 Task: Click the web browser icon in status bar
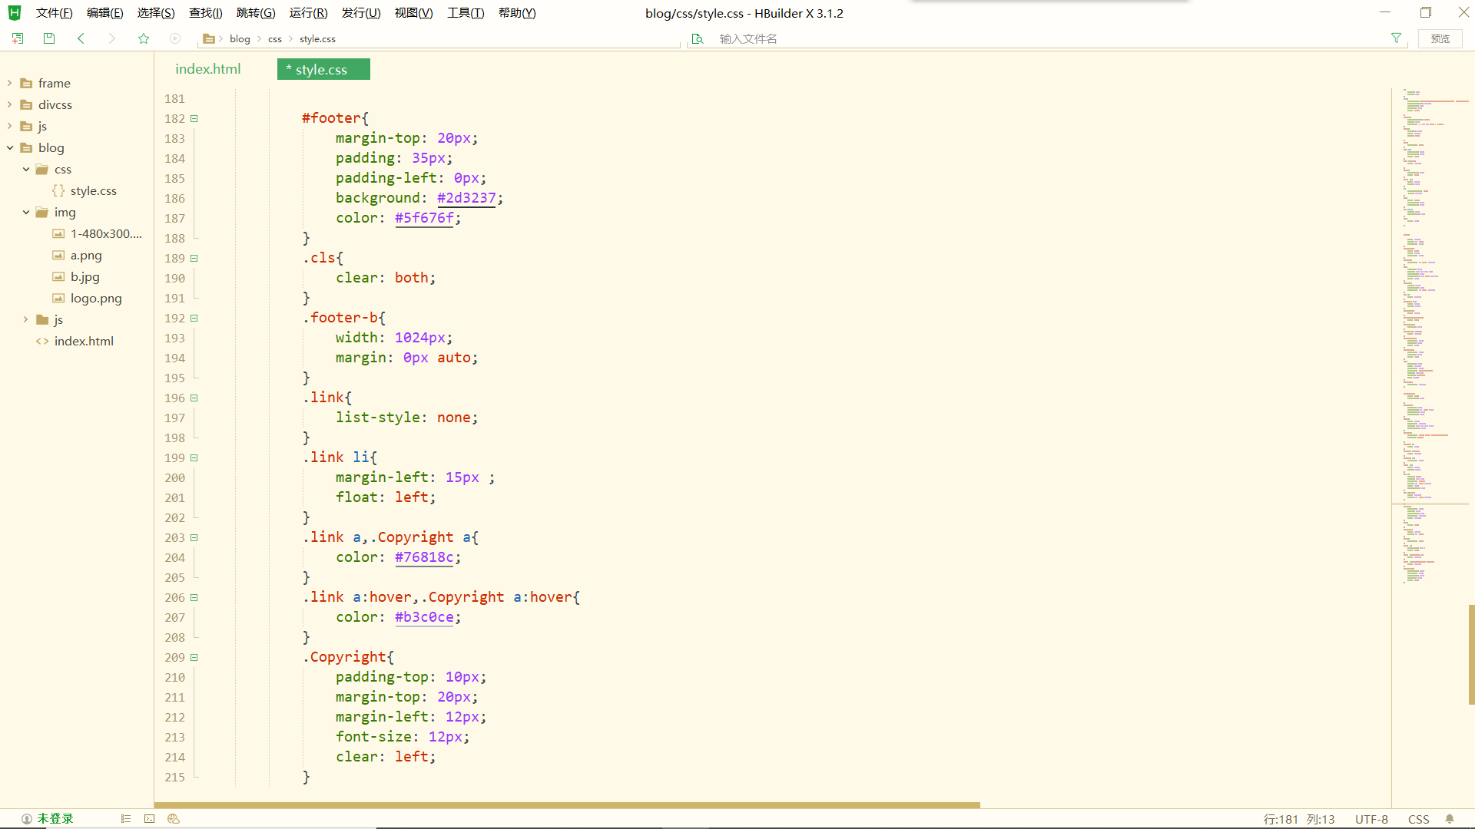pyautogui.click(x=174, y=819)
